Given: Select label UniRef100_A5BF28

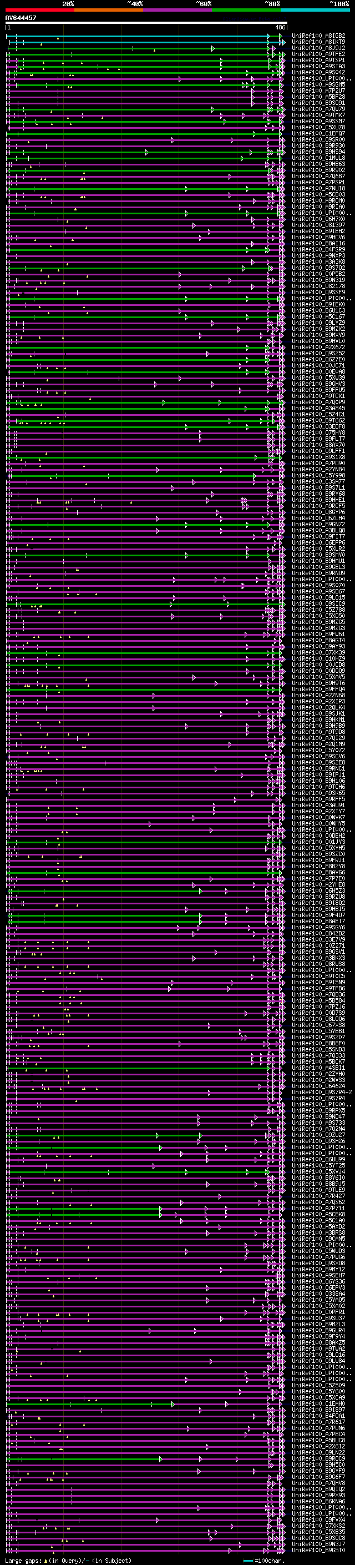Looking at the screenshot, I should (318, 97).
